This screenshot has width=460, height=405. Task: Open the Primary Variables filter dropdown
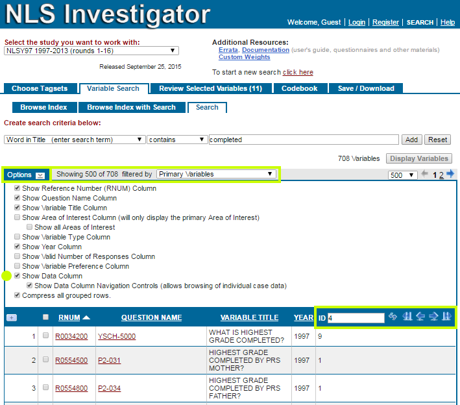pos(216,174)
